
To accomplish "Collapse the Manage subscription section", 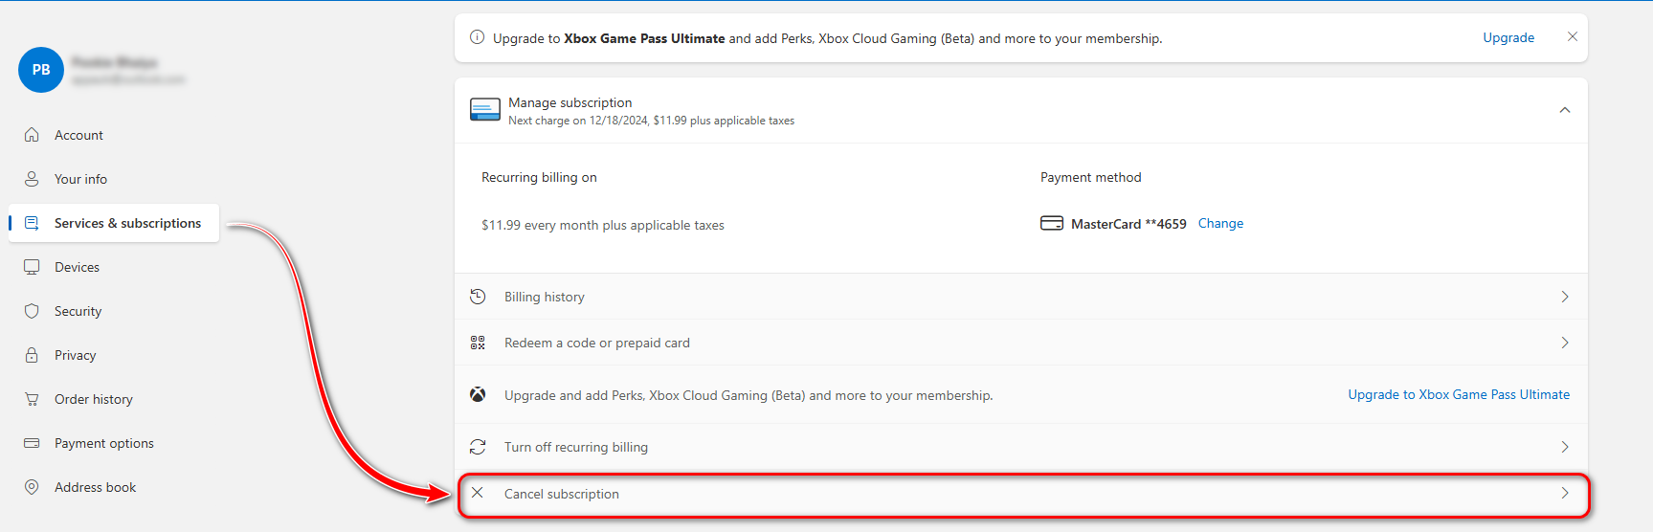I will 1565,110.
